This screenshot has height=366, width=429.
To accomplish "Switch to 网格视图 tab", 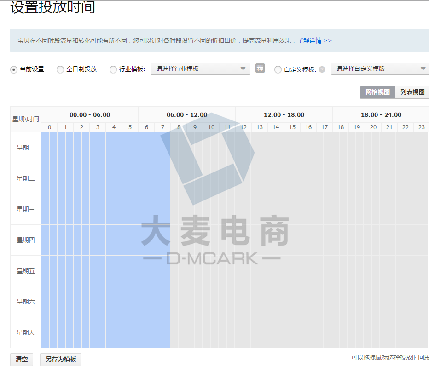I will click(x=377, y=92).
